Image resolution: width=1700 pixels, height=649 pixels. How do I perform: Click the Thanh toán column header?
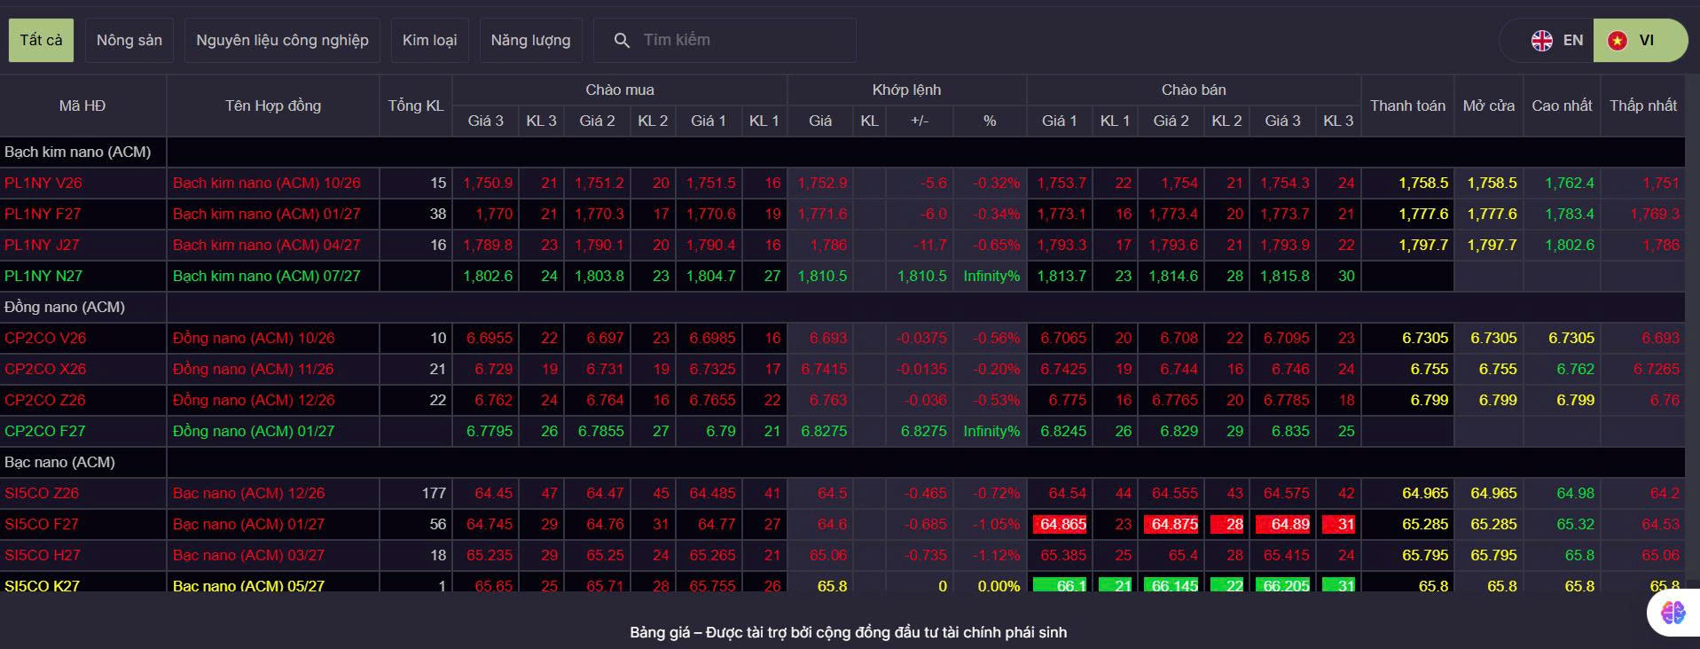1407,106
